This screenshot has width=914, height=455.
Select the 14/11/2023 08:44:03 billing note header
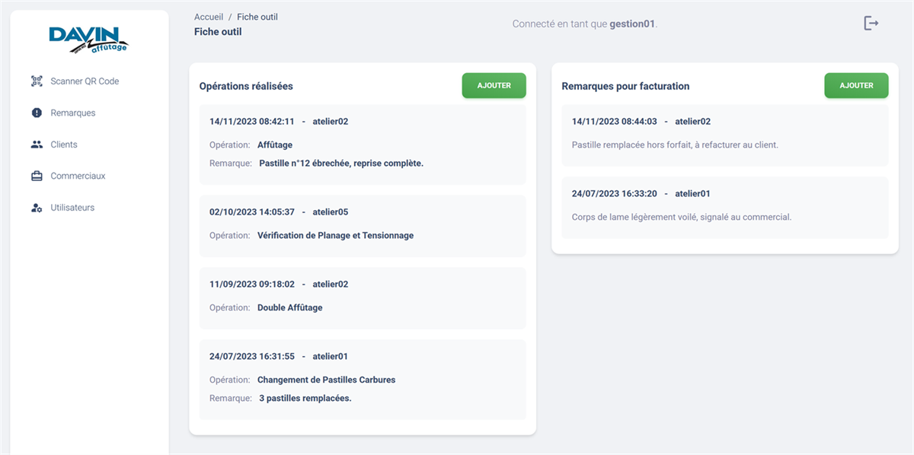click(x=641, y=121)
